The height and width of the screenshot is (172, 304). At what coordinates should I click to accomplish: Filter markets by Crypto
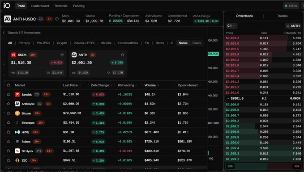(62, 43)
